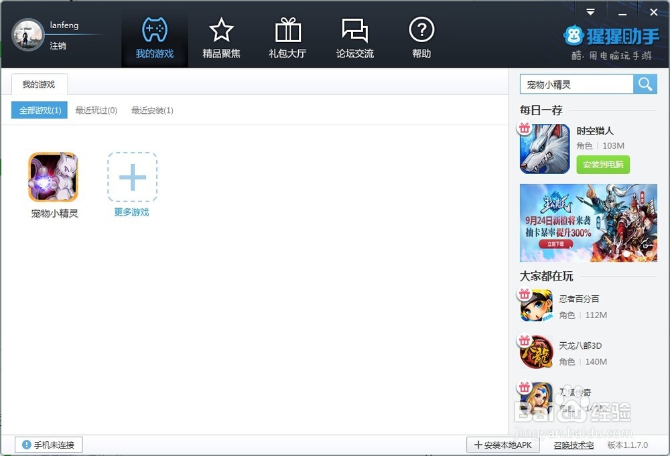Screen dimensions: 670x456
Task: Click the lanfeng user avatar
Action: coord(27,35)
